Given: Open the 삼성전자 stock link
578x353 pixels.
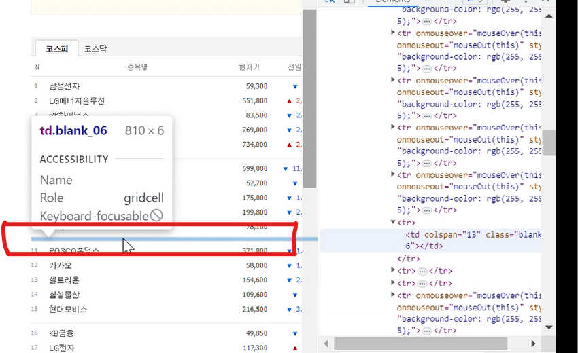Looking at the screenshot, I should 65,86.
